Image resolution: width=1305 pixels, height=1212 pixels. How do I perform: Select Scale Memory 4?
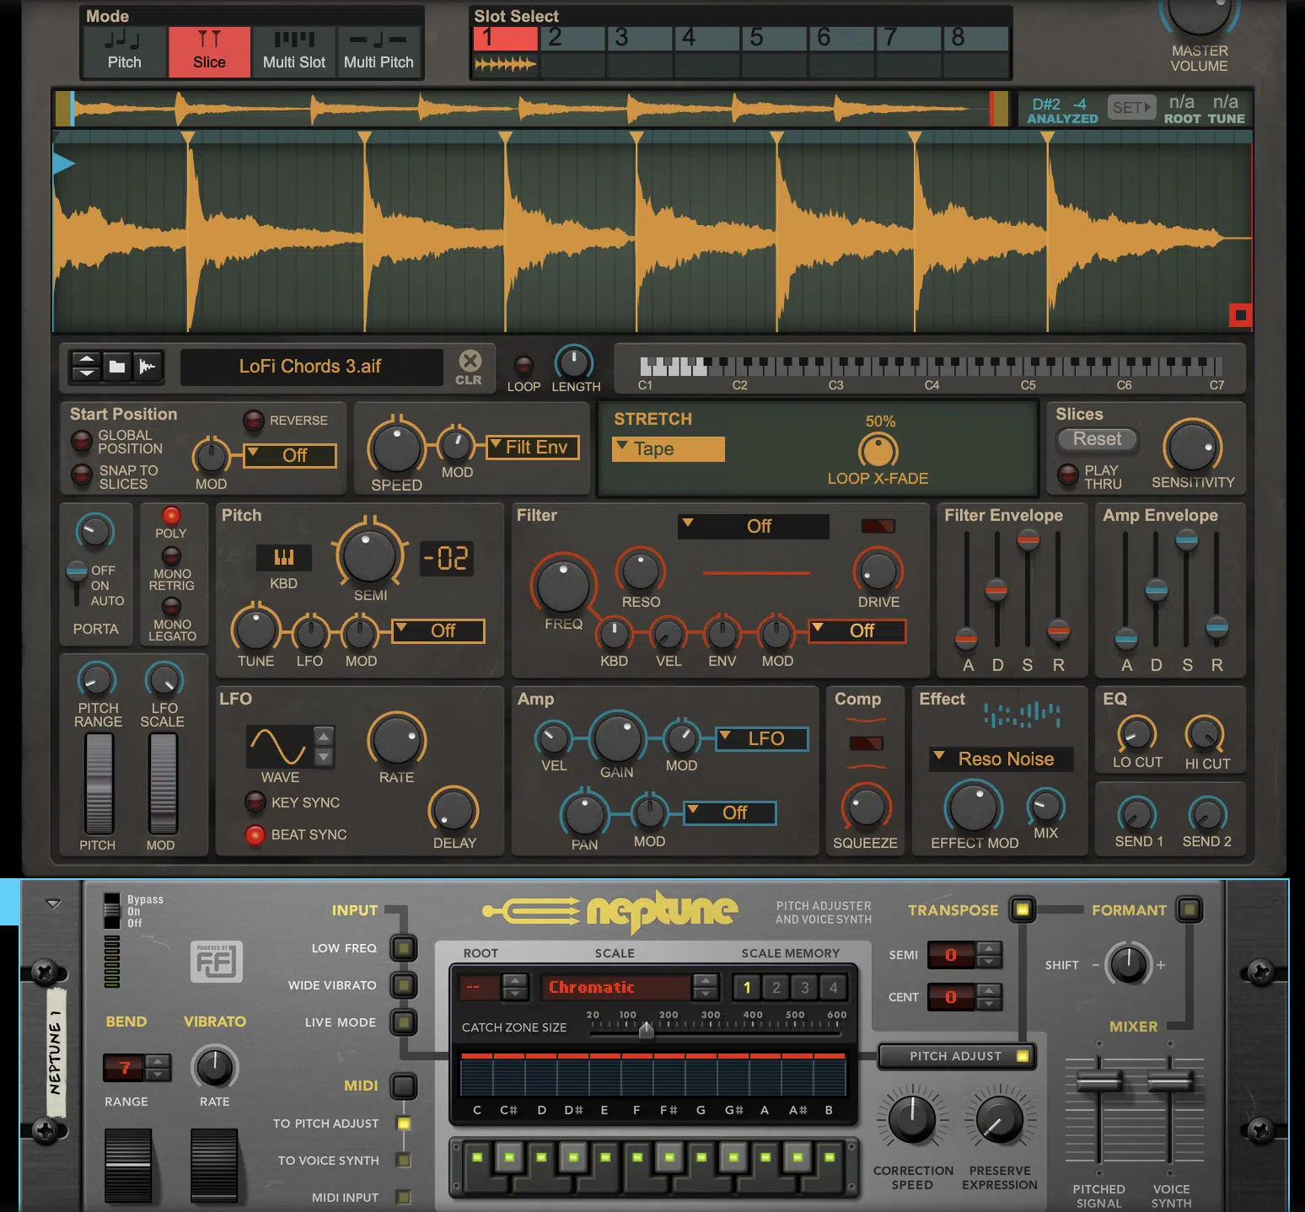click(x=833, y=987)
